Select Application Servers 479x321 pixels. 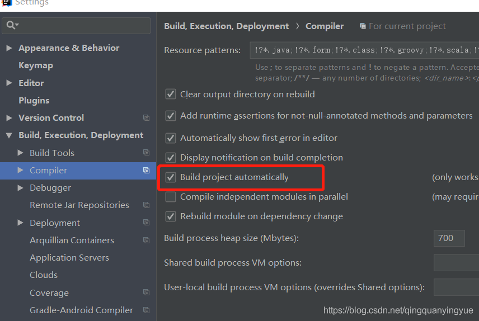click(69, 258)
